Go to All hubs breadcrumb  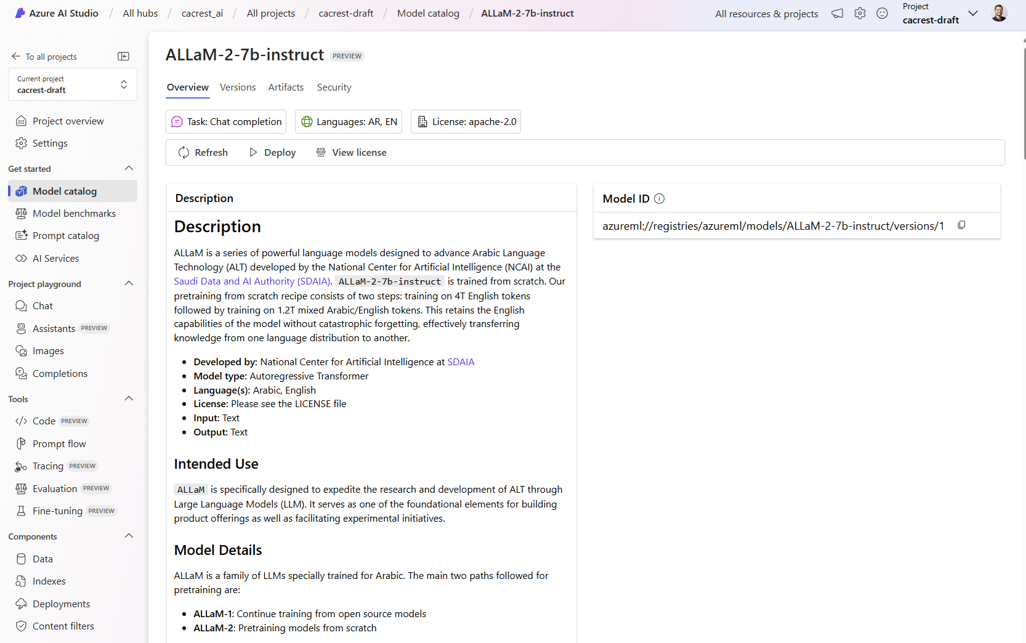(x=140, y=14)
